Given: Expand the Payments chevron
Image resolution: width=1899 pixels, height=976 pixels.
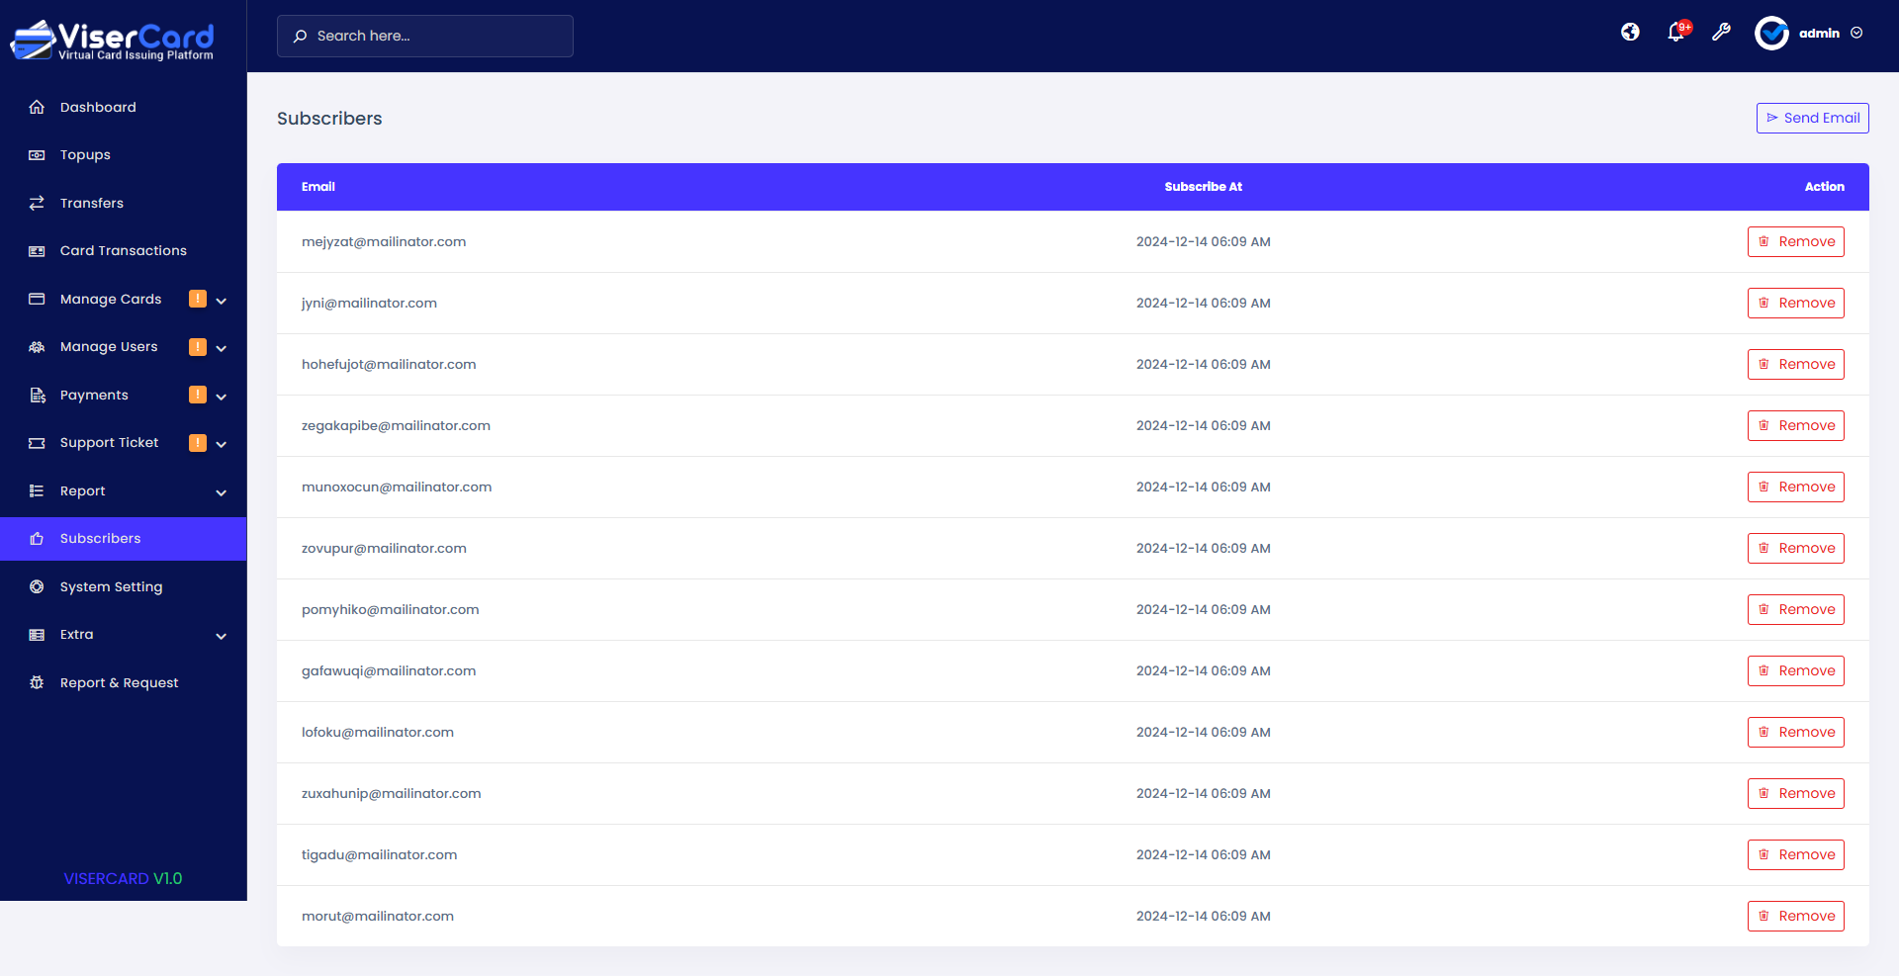Looking at the screenshot, I should [x=222, y=397].
